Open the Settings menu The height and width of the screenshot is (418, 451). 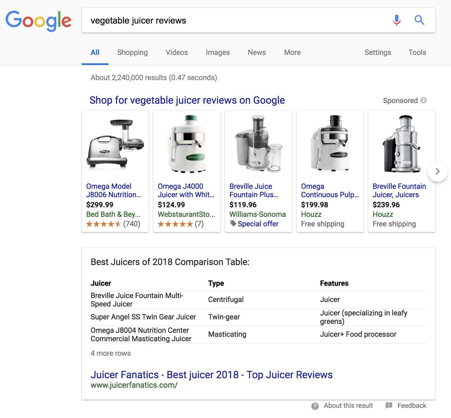click(x=377, y=52)
